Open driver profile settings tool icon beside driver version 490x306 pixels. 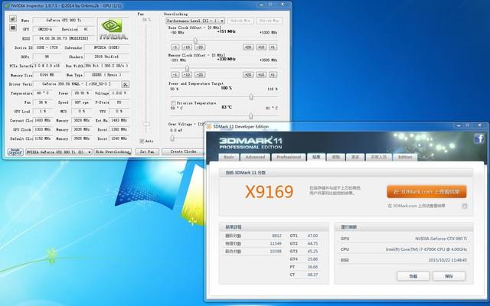(125, 84)
